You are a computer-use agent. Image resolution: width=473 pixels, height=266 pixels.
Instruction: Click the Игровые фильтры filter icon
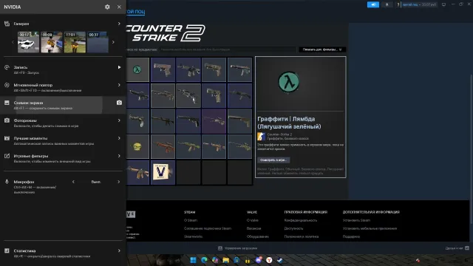pyautogui.click(x=7, y=156)
